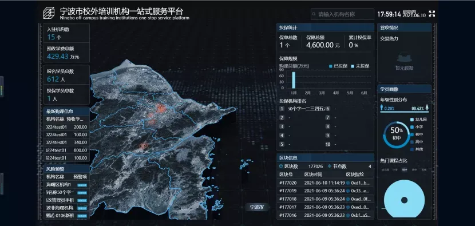
Task: Click the male figure icon at 0.29%
Action: pyautogui.click(x=382, y=108)
